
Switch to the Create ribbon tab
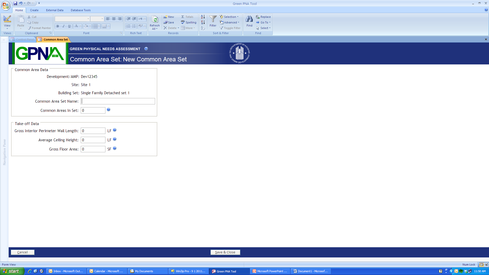click(34, 10)
